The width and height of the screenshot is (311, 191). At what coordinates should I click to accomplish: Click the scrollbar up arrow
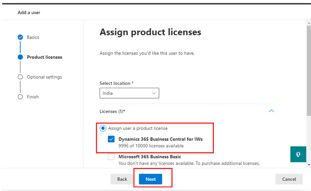tap(309, 23)
